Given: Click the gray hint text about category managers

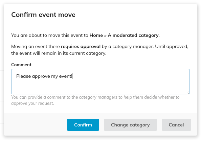Looking at the screenshot, I should (x=95, y=100).
